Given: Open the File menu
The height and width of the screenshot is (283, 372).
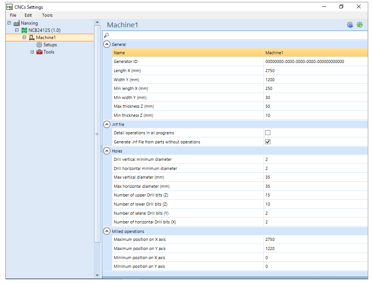Looking at the screenshot, I should point(13,15).
